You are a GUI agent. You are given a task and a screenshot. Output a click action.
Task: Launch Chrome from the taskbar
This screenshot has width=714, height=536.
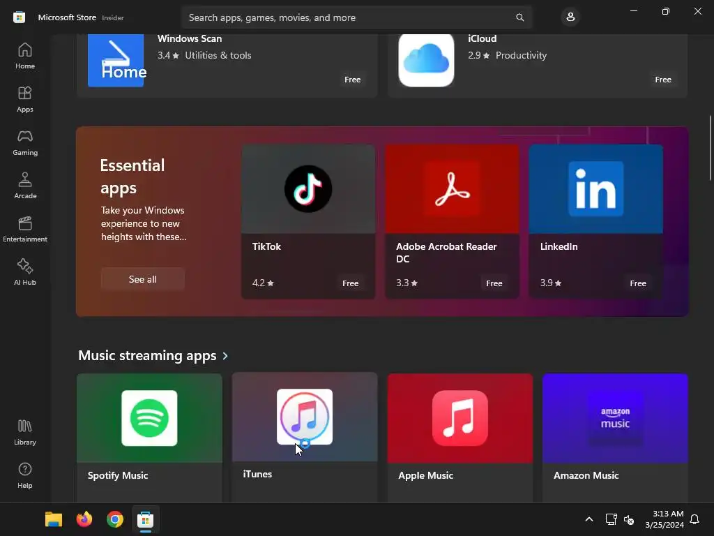pos(115,519)
